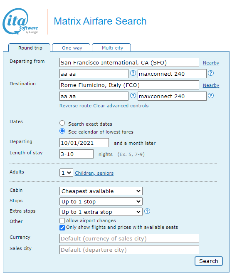The width and height of the screenshot is (237, 275).
Task: Click the Reverse route link
Action: click(76, 106)
